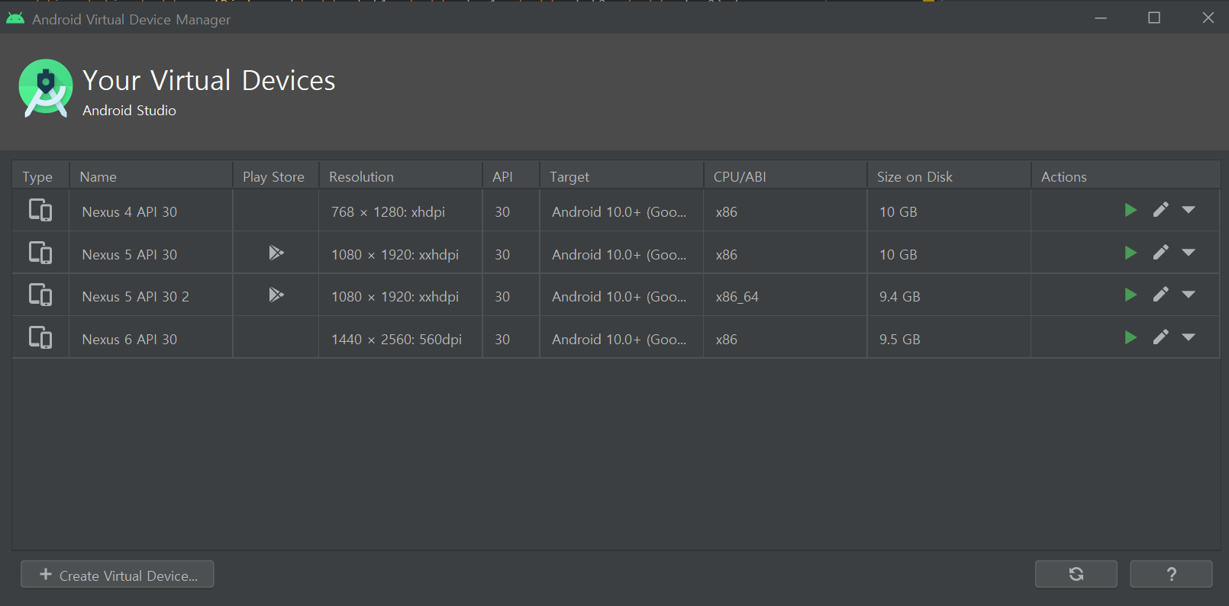The image size is (1229, 606).
Task: Sort by the Target column header
Action: [x=621, y=176]
